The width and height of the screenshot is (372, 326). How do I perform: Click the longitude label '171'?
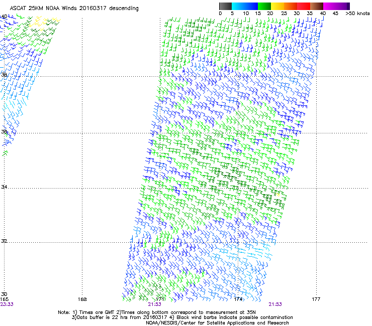point(160,299)
